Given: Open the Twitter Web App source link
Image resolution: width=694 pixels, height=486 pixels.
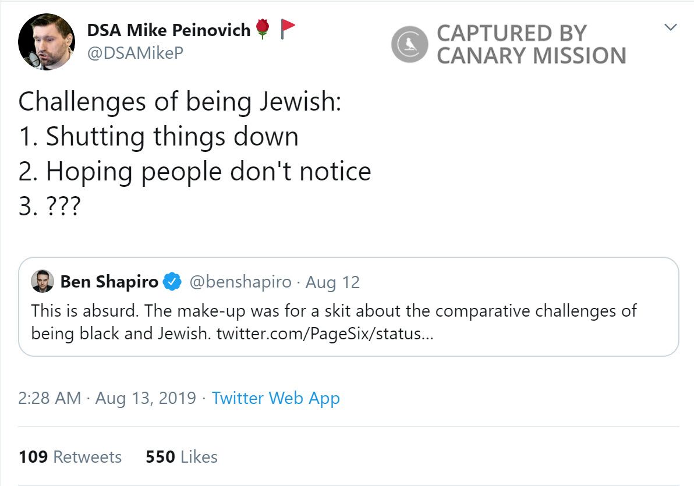Looking at the screenshot, I should click(275, 398).
